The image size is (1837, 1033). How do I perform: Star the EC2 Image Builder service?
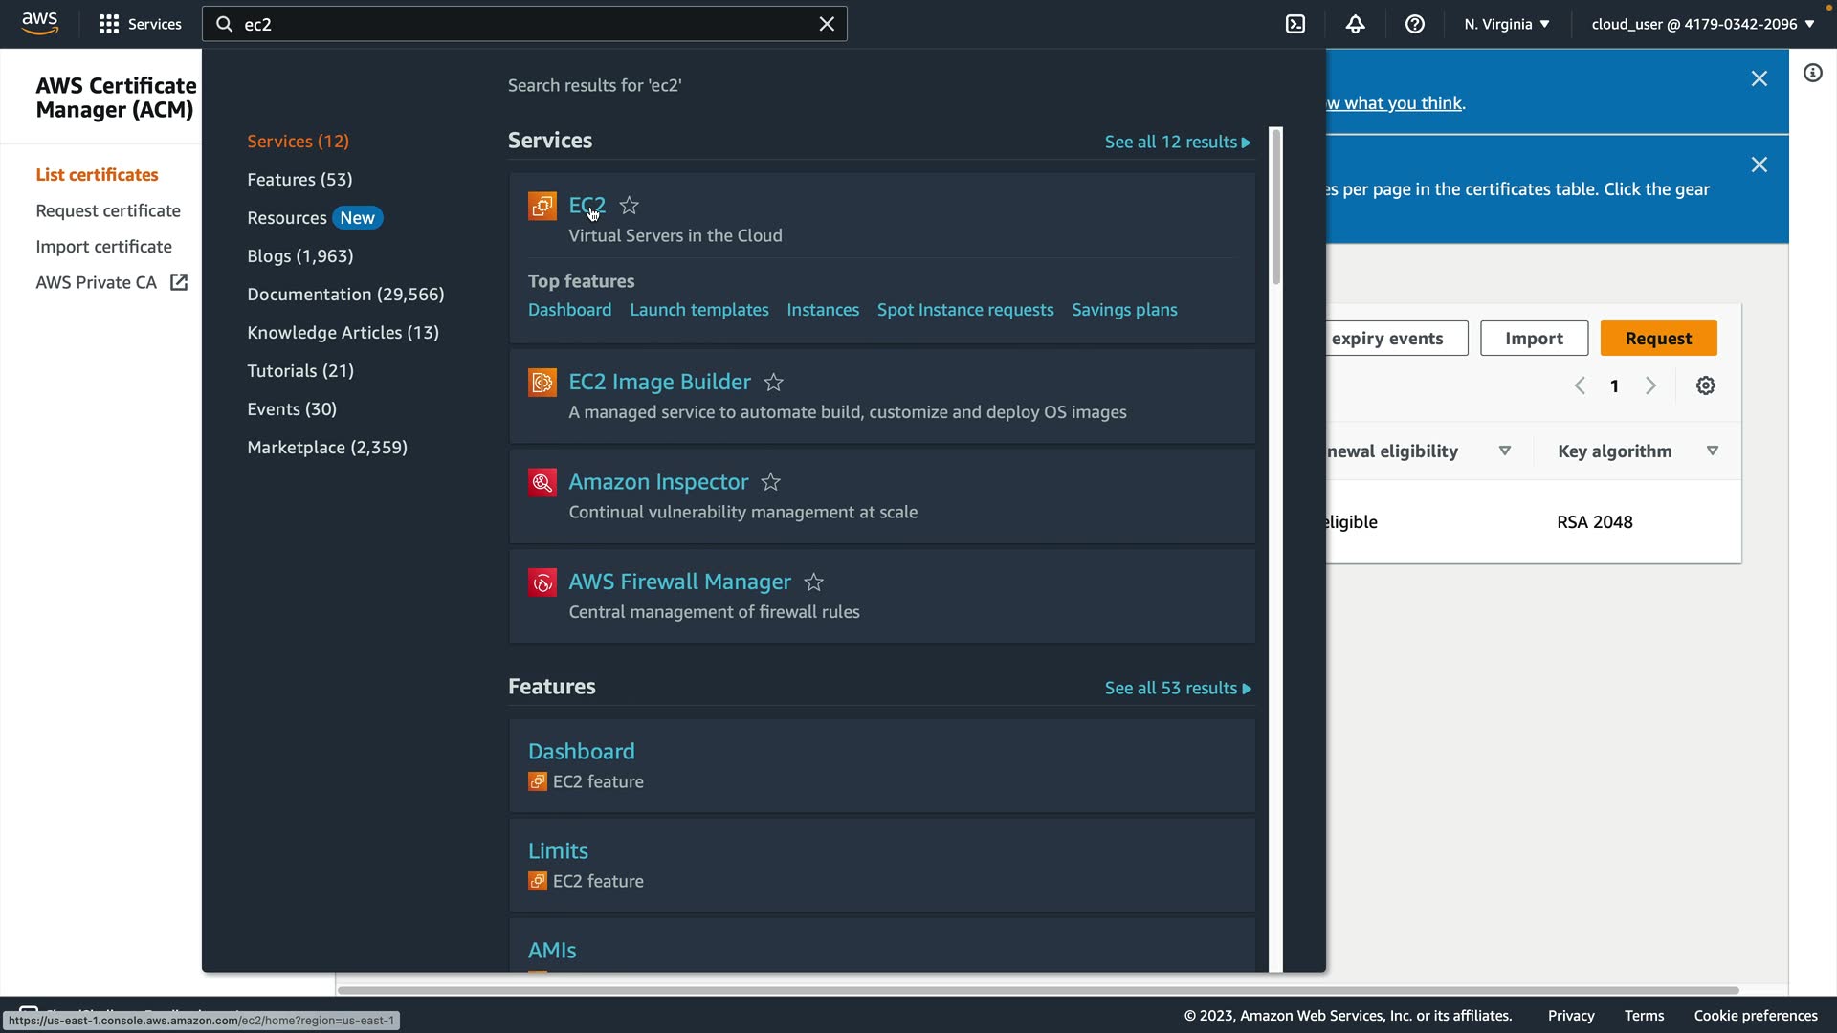773,383
